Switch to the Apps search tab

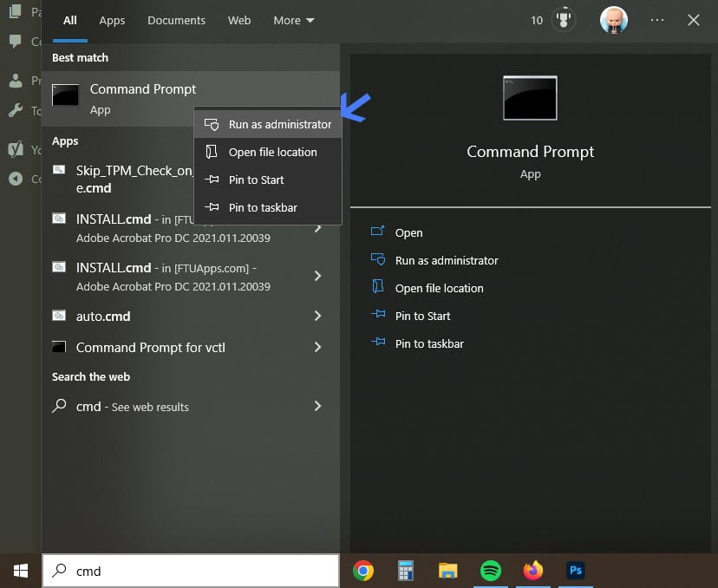[x=111, y=20]
